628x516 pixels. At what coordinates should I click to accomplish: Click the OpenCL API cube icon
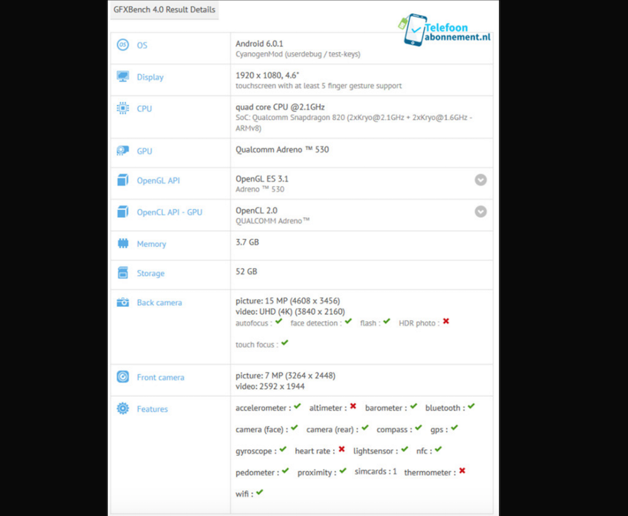[123, 212]
